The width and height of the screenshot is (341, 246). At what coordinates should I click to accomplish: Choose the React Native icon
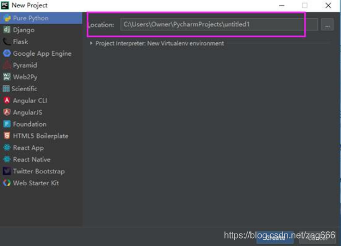(x=7, y=159)
